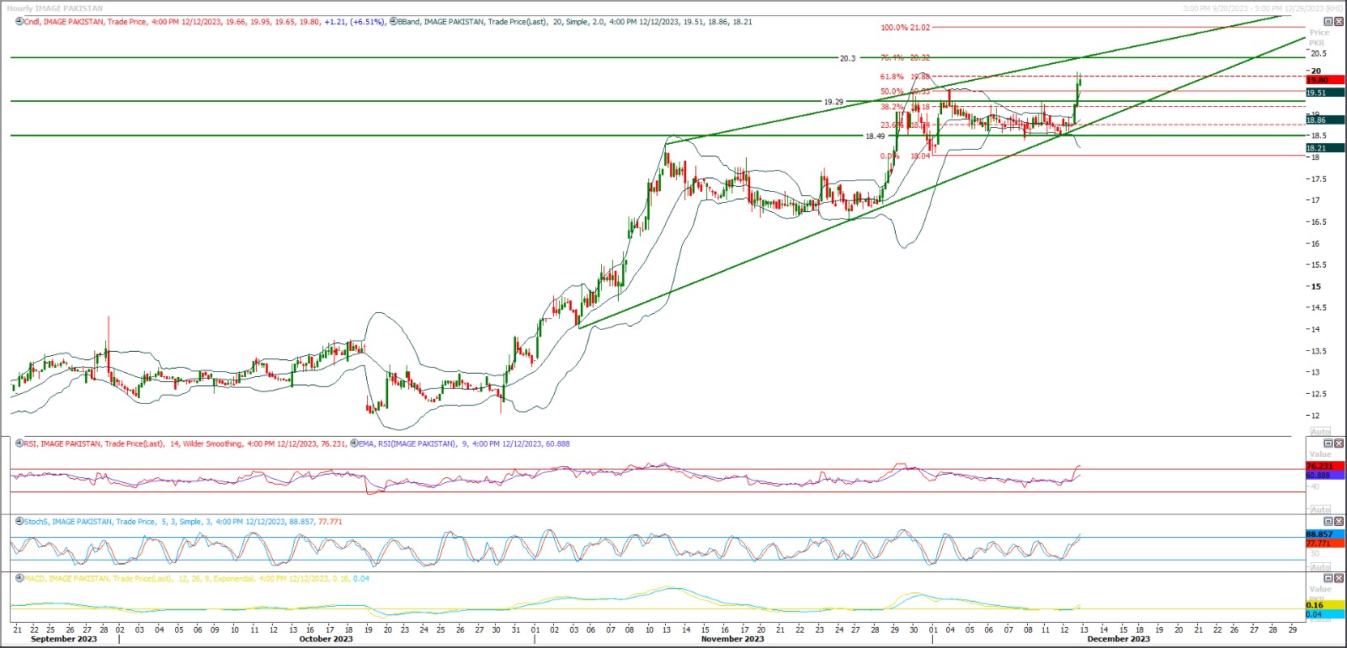1347x648 pixels.
Task: Click the clock icon beside StochS legend
Action: click(19, 522)
